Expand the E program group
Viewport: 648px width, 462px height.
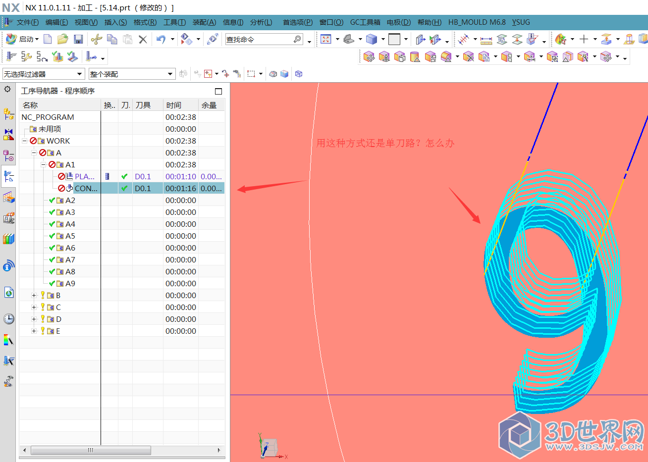(34, 331)
